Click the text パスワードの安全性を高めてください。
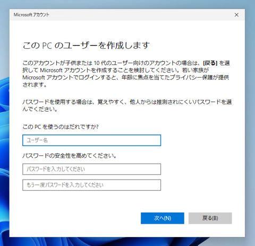 tap(70, 156)
